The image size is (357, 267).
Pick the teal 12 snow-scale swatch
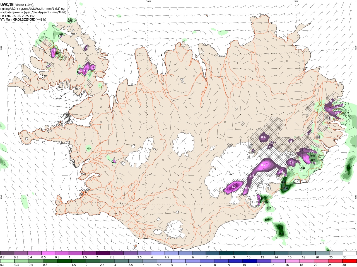pos(267,253)
